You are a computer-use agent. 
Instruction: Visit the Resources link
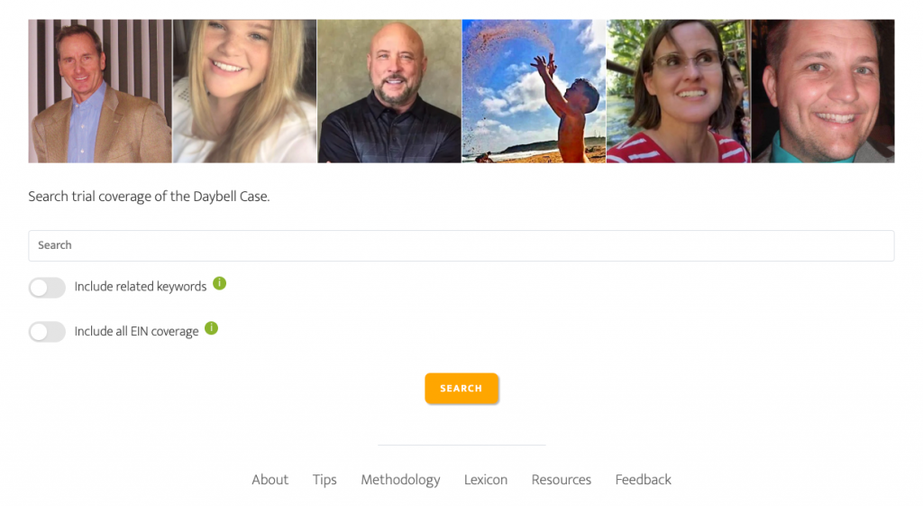coord(561,480)
